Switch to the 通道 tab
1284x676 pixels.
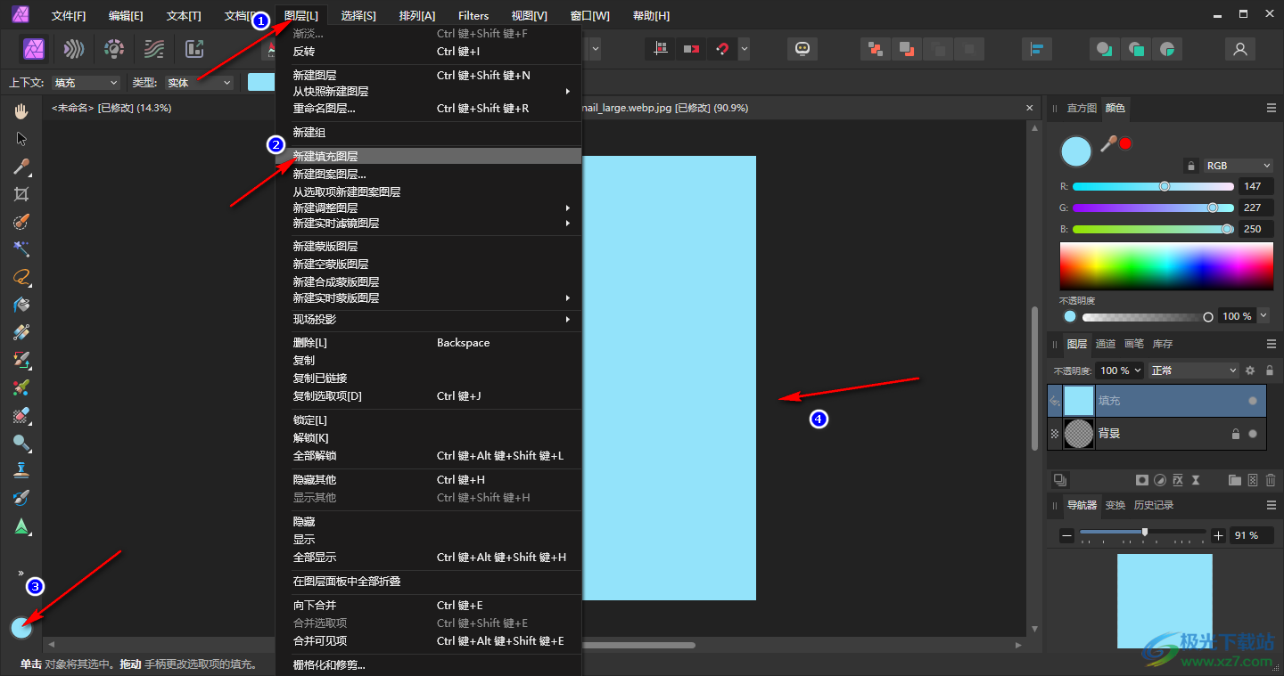point(1105,344)
